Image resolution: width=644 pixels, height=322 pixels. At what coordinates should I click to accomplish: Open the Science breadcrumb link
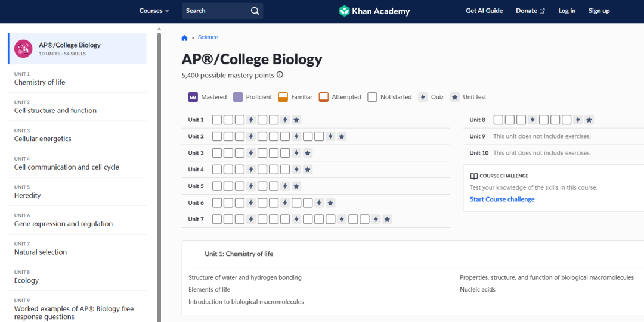(x=208, y=37)
